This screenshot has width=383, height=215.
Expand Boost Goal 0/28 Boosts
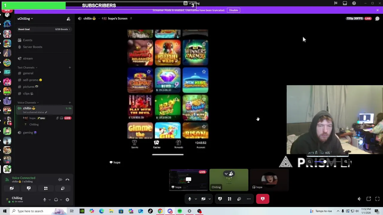(x=44, y=29)
